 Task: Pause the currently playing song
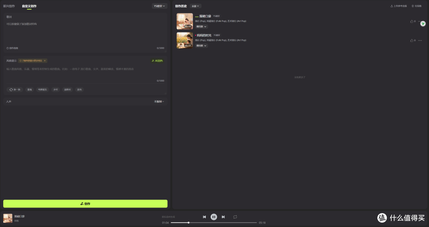214,217
